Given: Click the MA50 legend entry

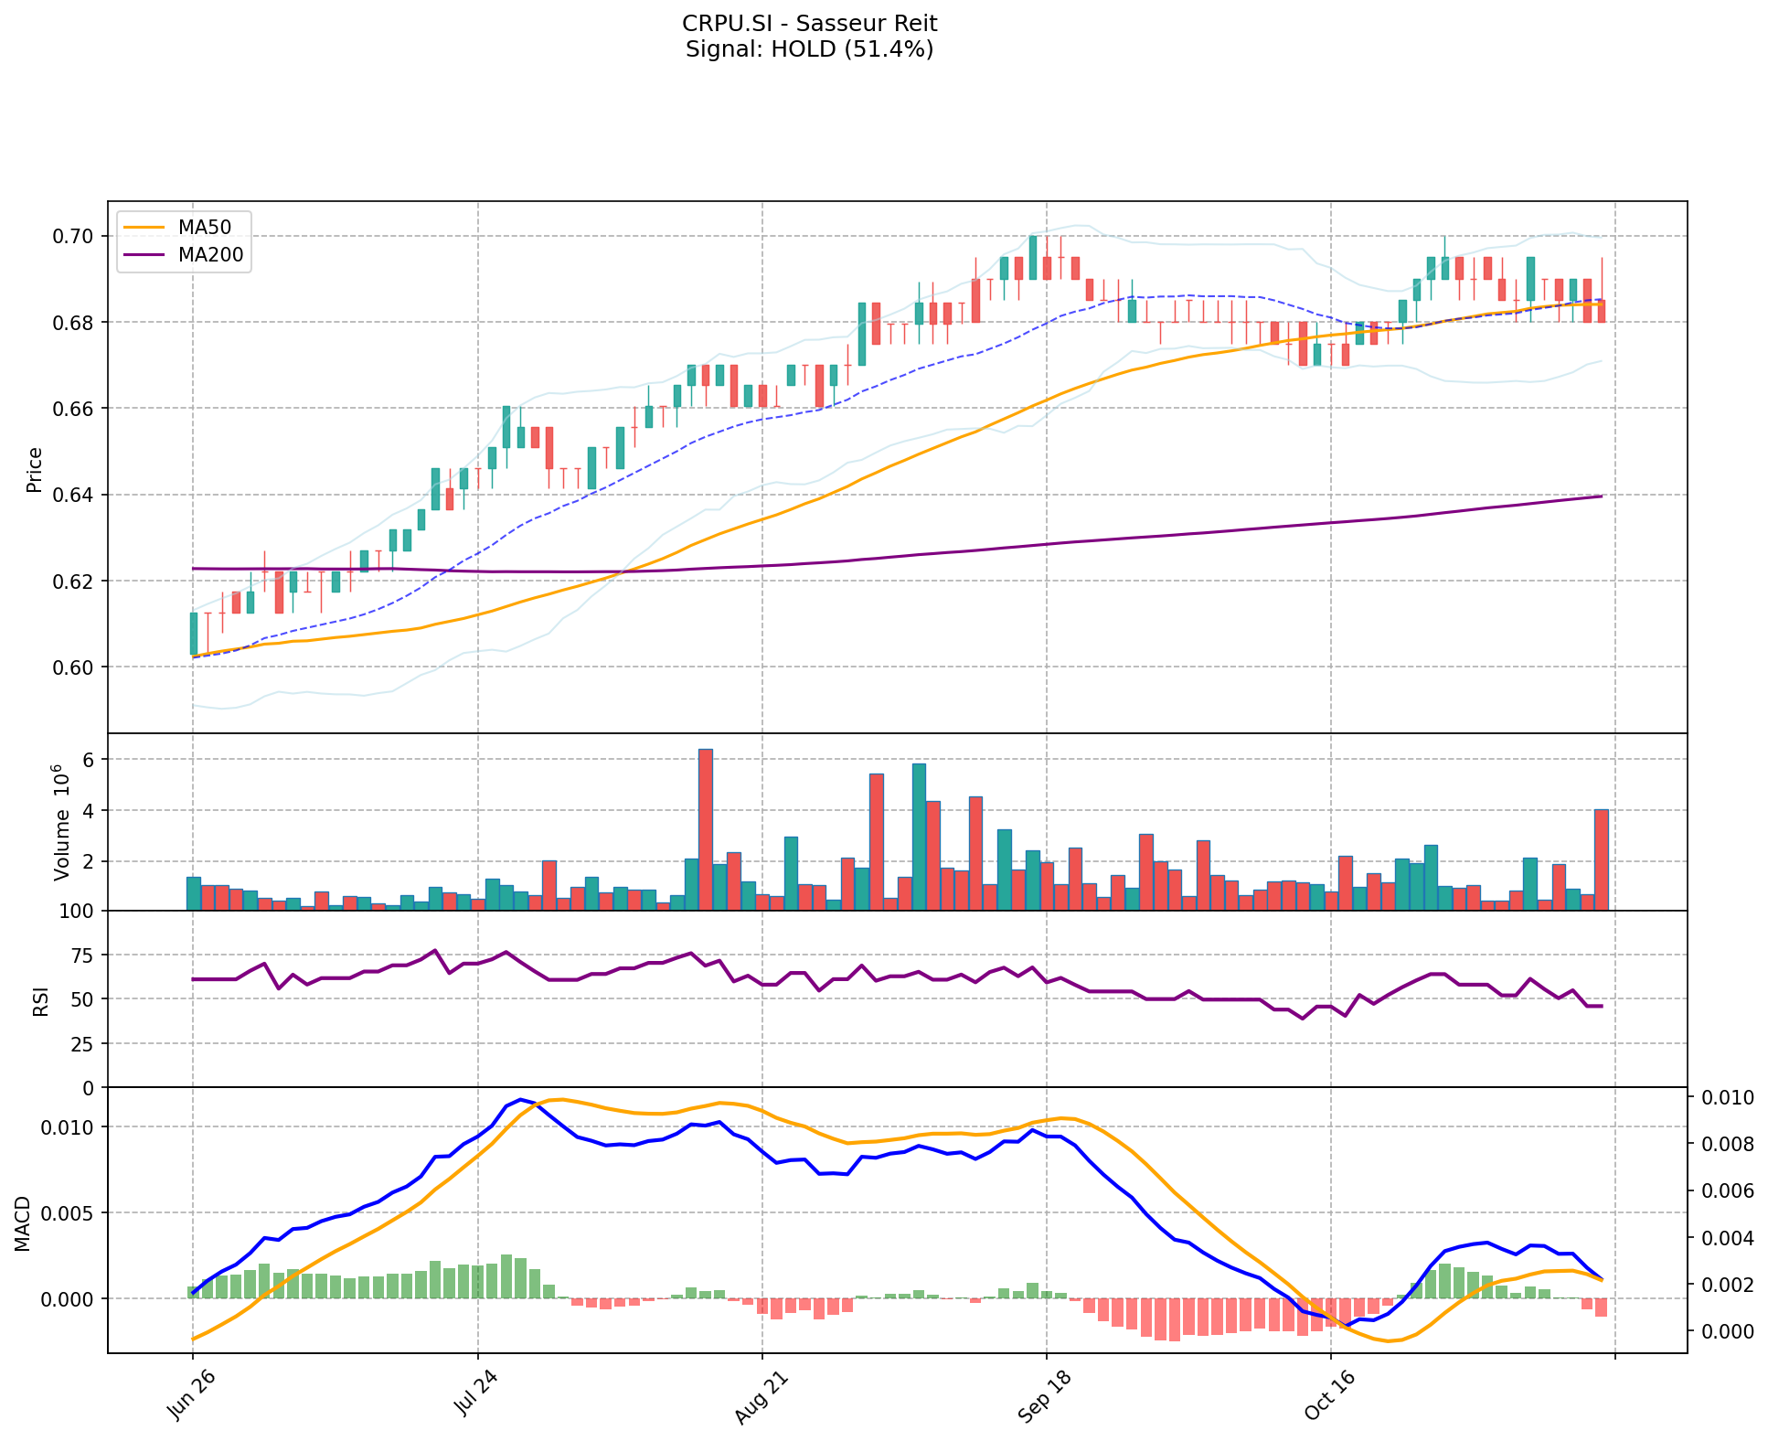Looking at the screenshot, I should pos(204,228).
